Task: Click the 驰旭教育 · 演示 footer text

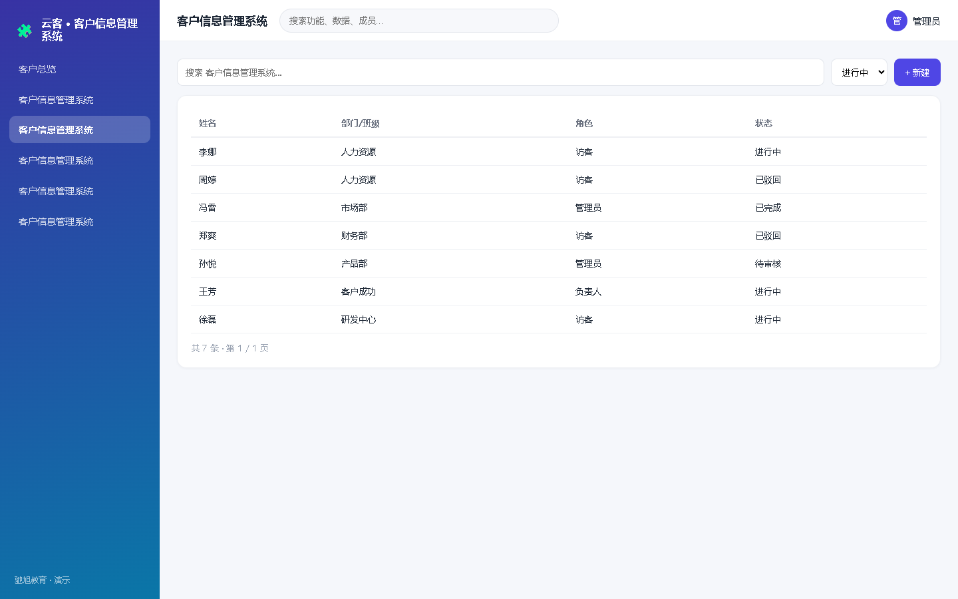Action: coord(43,580)
